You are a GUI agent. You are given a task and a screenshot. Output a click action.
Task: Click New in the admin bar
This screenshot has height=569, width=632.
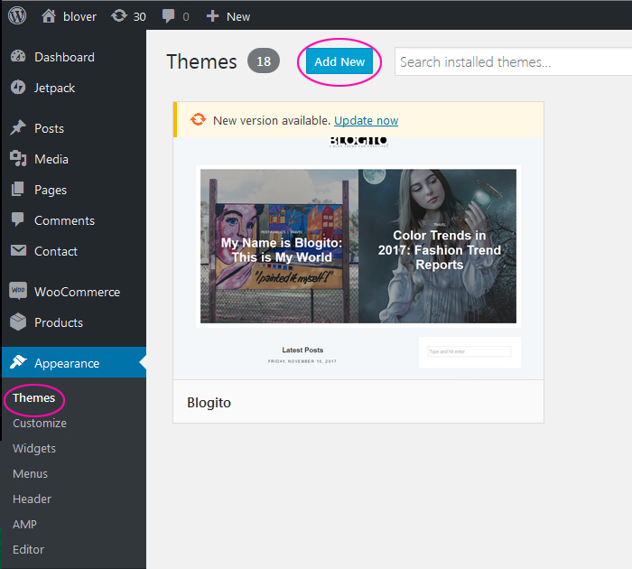click(238, 16)
